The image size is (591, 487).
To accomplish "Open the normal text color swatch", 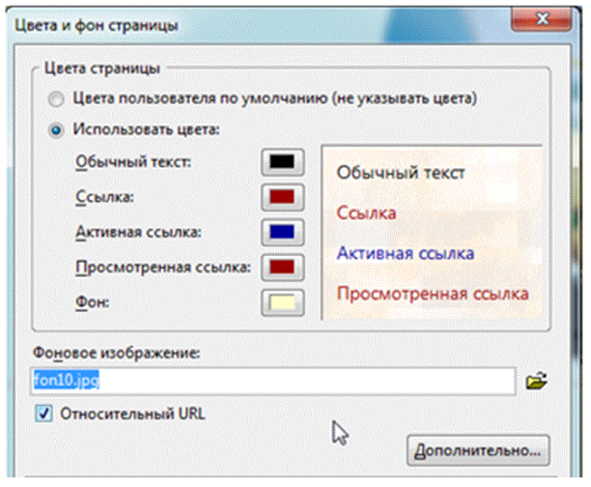I will (x=282, y=162).
